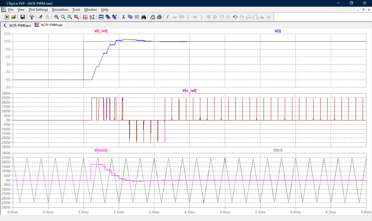Click the Copy icon in toolbar

tap(130, 17)
